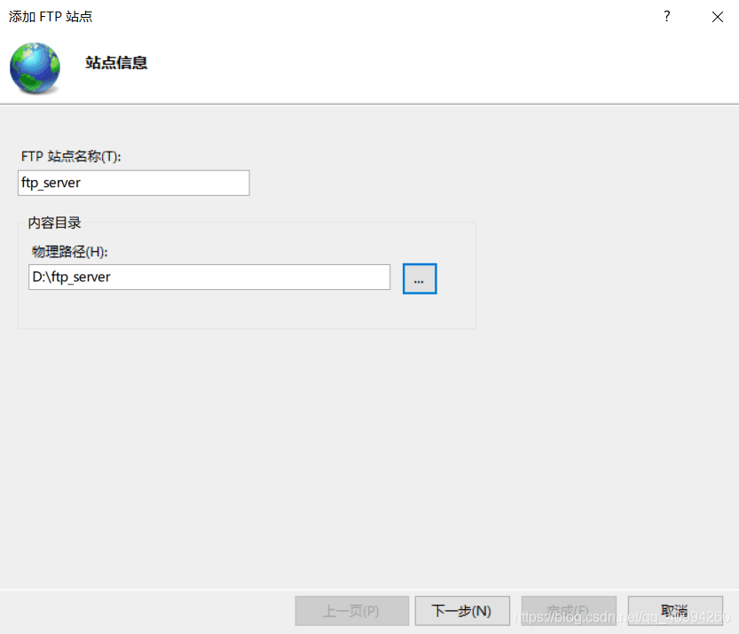Click the 上一页(P) previous button
The width and height of the screenshot is (739, 634).
(x=351, y=611)
